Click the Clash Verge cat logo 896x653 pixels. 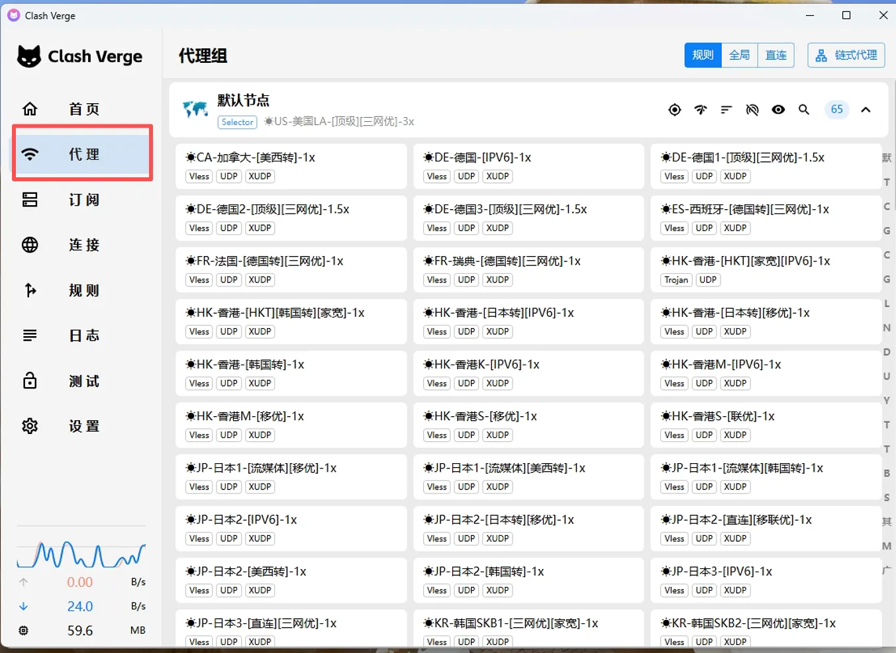point(29,56)
